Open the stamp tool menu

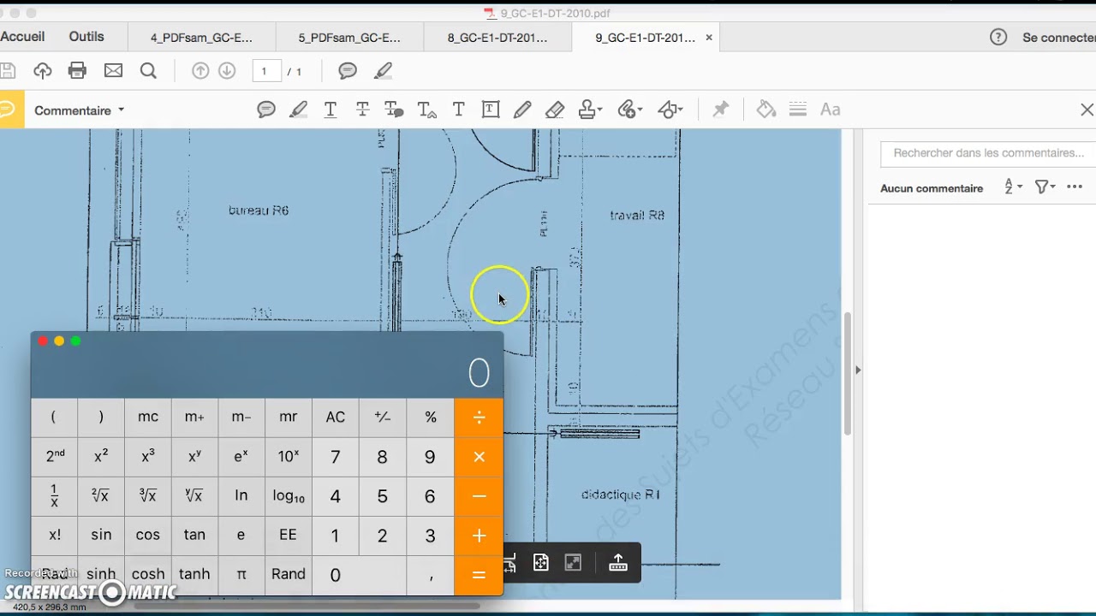590,110
